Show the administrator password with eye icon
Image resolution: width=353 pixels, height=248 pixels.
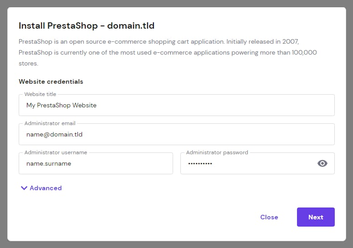(x=322, y=163)
